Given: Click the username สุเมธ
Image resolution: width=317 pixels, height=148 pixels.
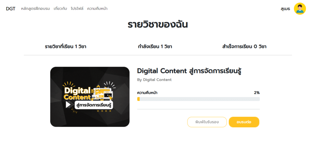Looking at the screenshot, I should pyautogui.click(x=285, y=9).
